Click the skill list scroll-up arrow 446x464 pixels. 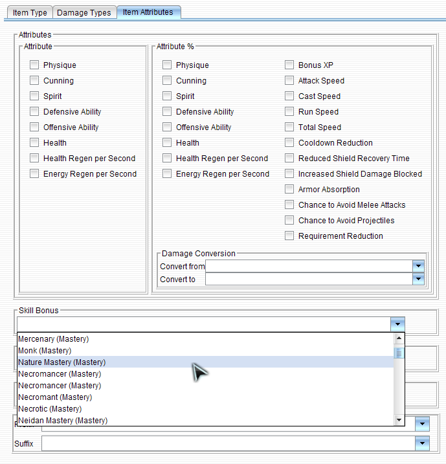click(399, 338)
